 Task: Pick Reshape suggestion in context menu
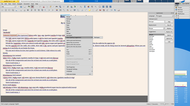coord(79,19)
